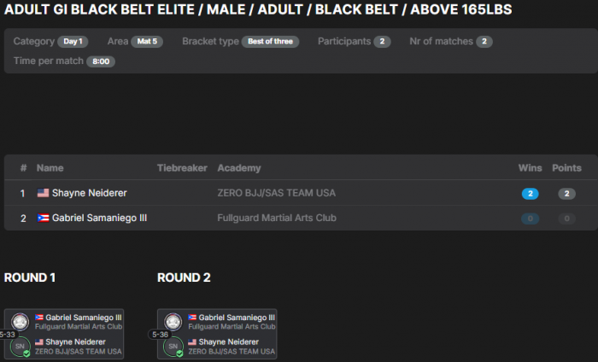Viewport: 598px width, 362px height.
Task: Click the ZERO BJJ/SAS TEAM USA academy in standings
Action: pyautogui.click(x=276, y=194)
